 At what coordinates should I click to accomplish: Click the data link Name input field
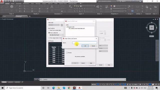84,43
